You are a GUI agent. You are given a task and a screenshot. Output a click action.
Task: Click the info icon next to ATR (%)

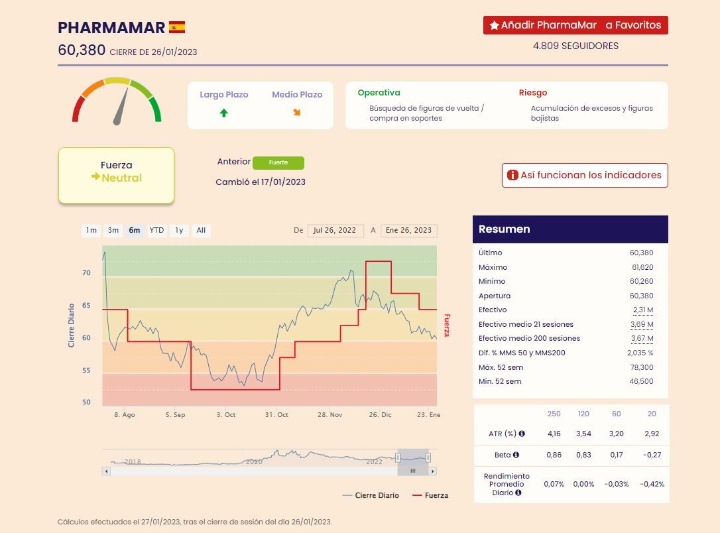522,434
